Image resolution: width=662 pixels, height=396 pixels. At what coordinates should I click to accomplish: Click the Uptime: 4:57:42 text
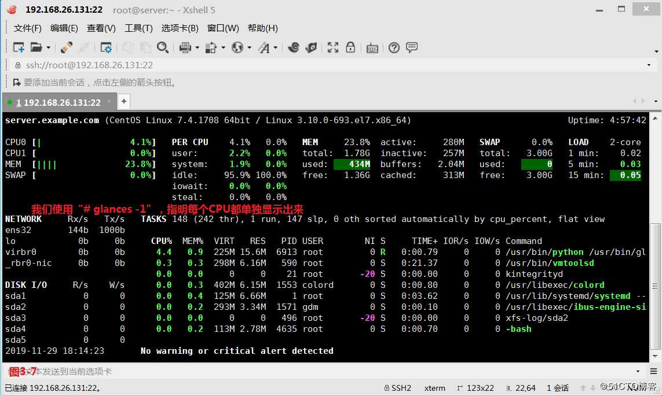[607, 120]
